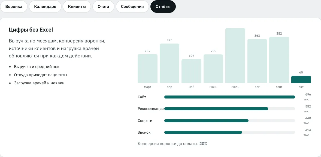
Task: Click the 325 value above апр bar
Action: [169, 40]
